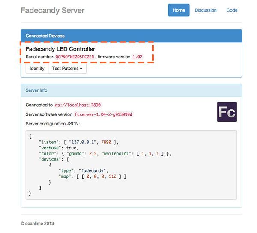Click the Fadecandy LED Controller heading

[x=60, y=49]
